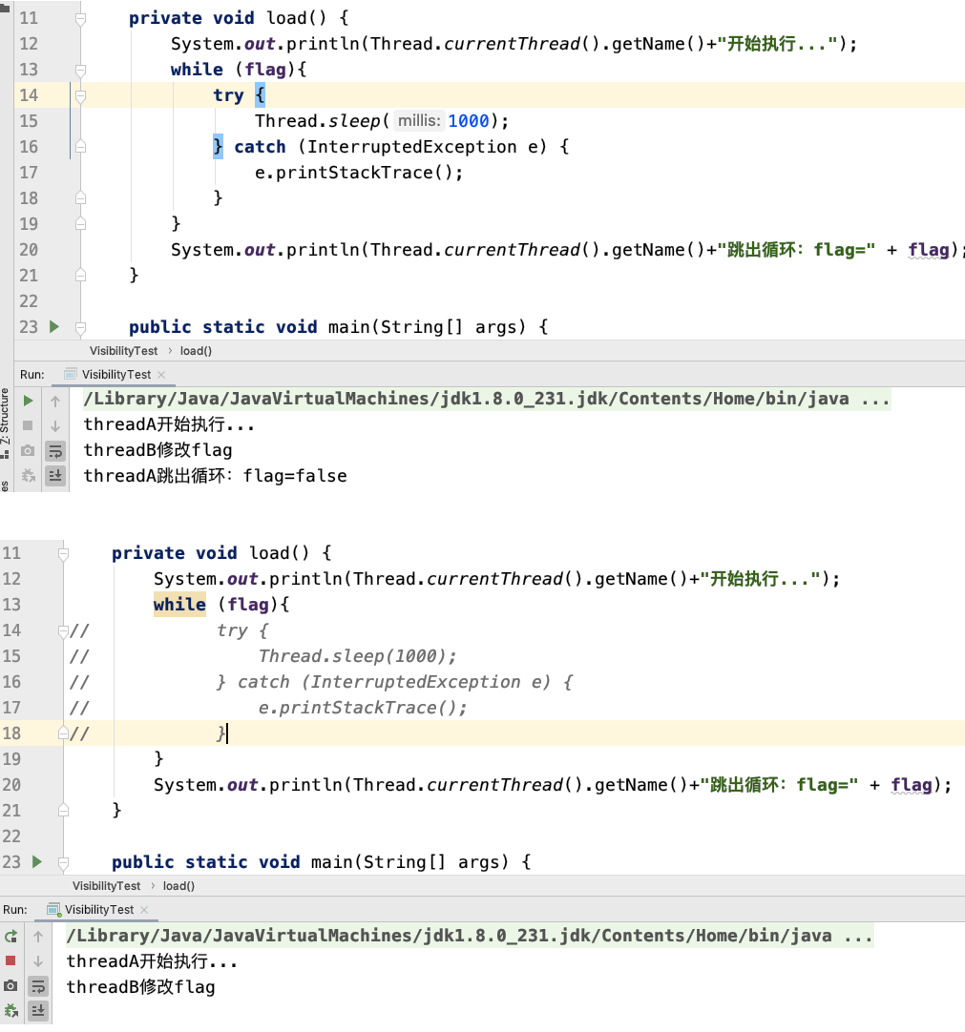Click the active Dump Threads camera icon

pos(10,985)
